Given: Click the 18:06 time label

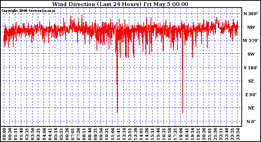Looking at the screenshot, I should [x=181, y=134].
